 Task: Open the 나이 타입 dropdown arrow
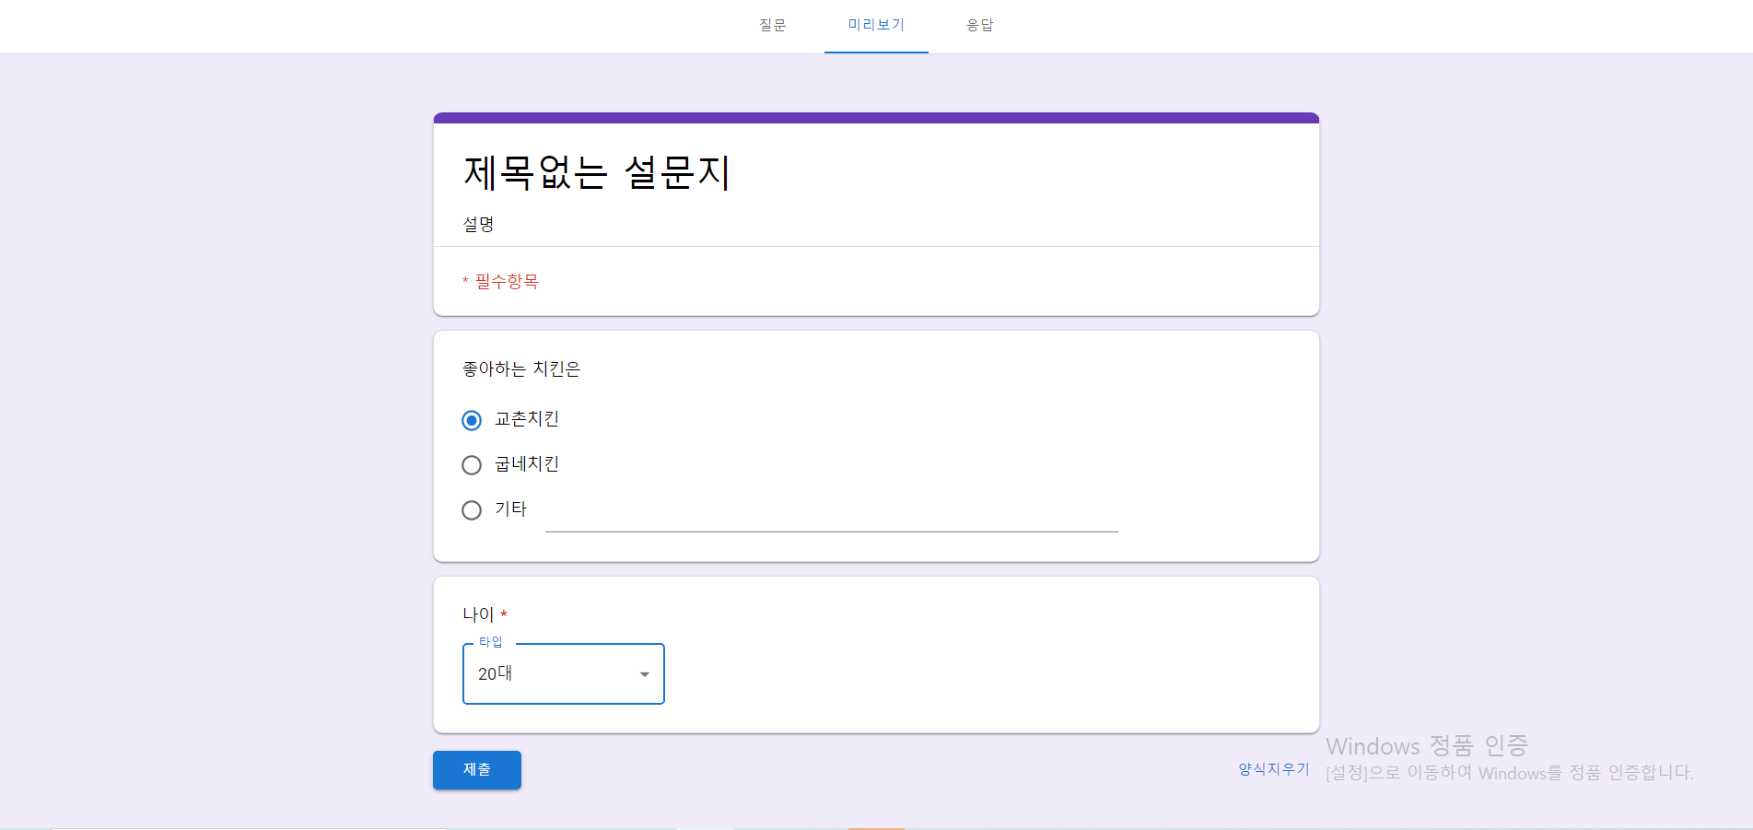(644, 673)
